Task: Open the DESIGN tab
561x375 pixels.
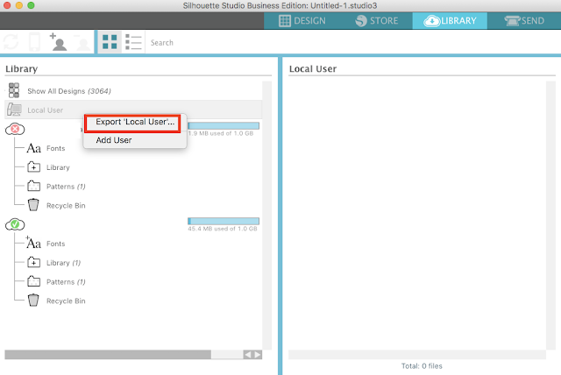Action: [x=302, y=21]
